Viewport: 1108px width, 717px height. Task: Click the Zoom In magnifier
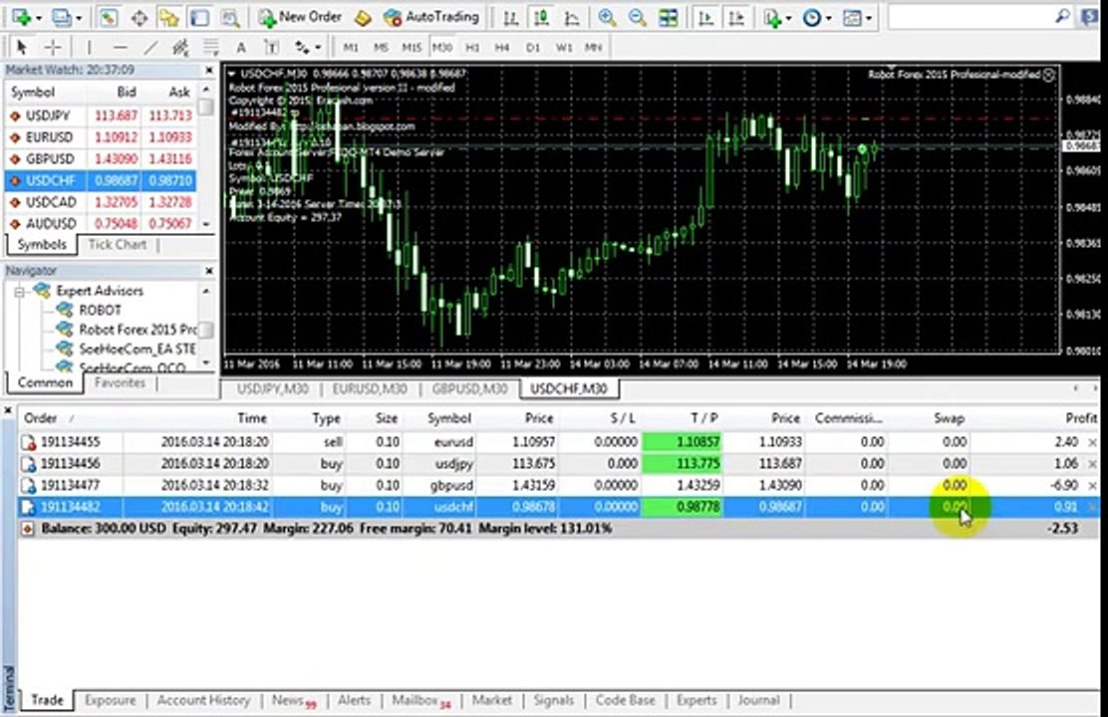click(x=606, y=18)
